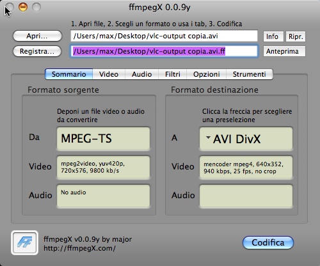Select the Strumenti tab
The image size is (320, 266).
click(x=250, y=74)
